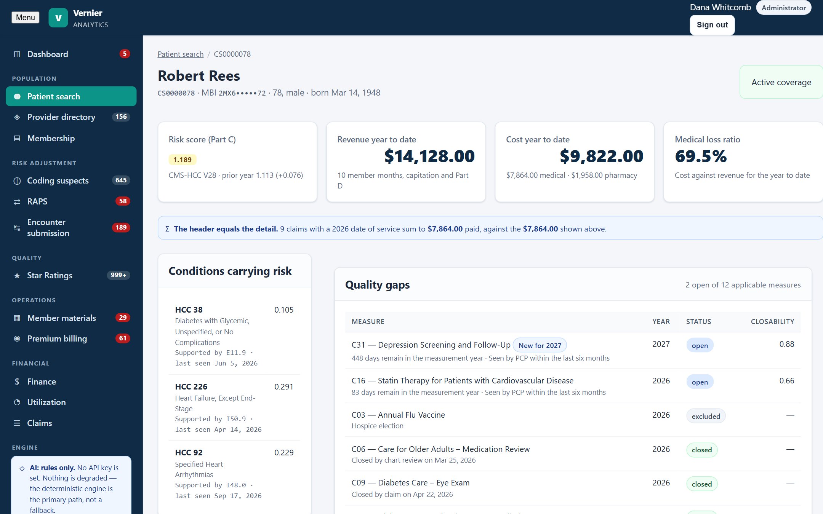Screen dimensions: 823x514
Task: Click the AI rules only diamond icon
Action: [22, 468]
